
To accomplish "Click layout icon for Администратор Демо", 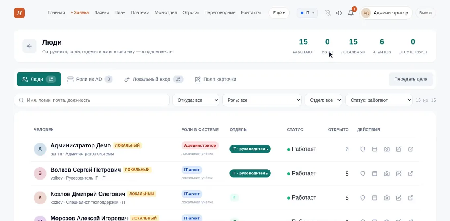I will click(374, 149).
